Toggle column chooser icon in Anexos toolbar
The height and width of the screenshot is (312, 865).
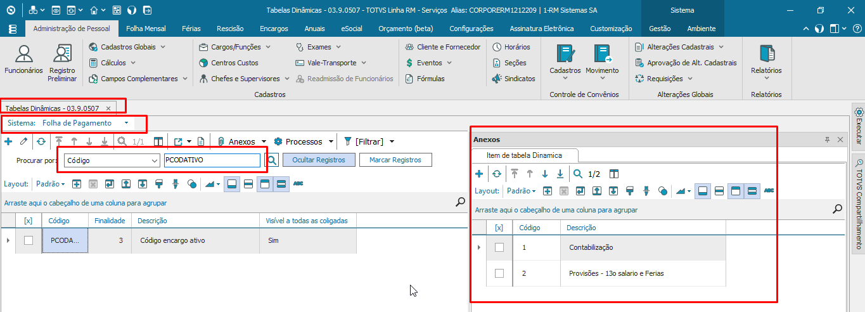[x=614, y=174]
